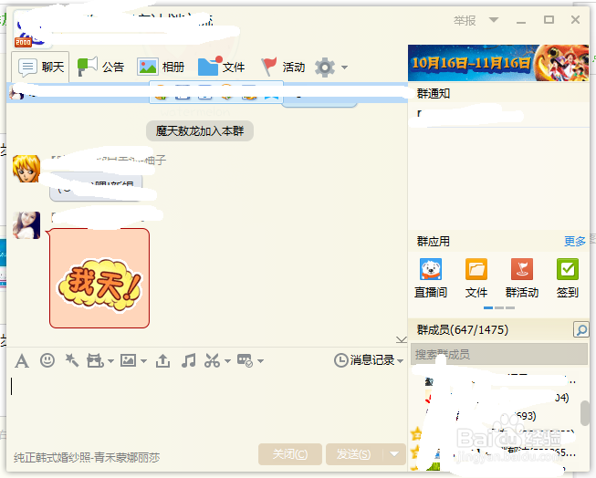596x478 pixels.
Task: Click the collapse chevron above 消息记录
Action: 402,339
